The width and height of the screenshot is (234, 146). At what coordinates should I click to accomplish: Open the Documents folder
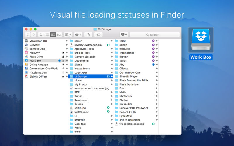[81, 61]
